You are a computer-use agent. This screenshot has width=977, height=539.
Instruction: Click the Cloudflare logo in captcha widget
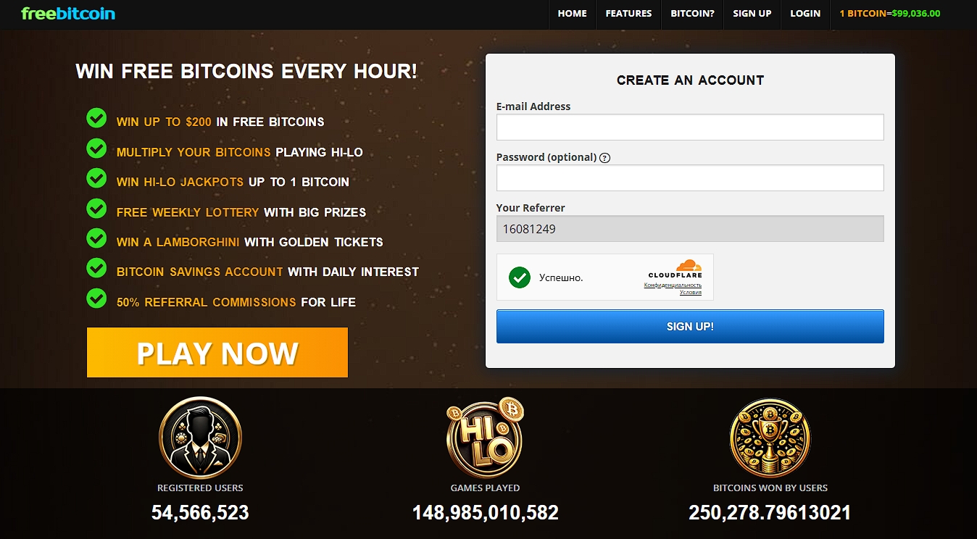pyautogui.click(x=675, y=269)
